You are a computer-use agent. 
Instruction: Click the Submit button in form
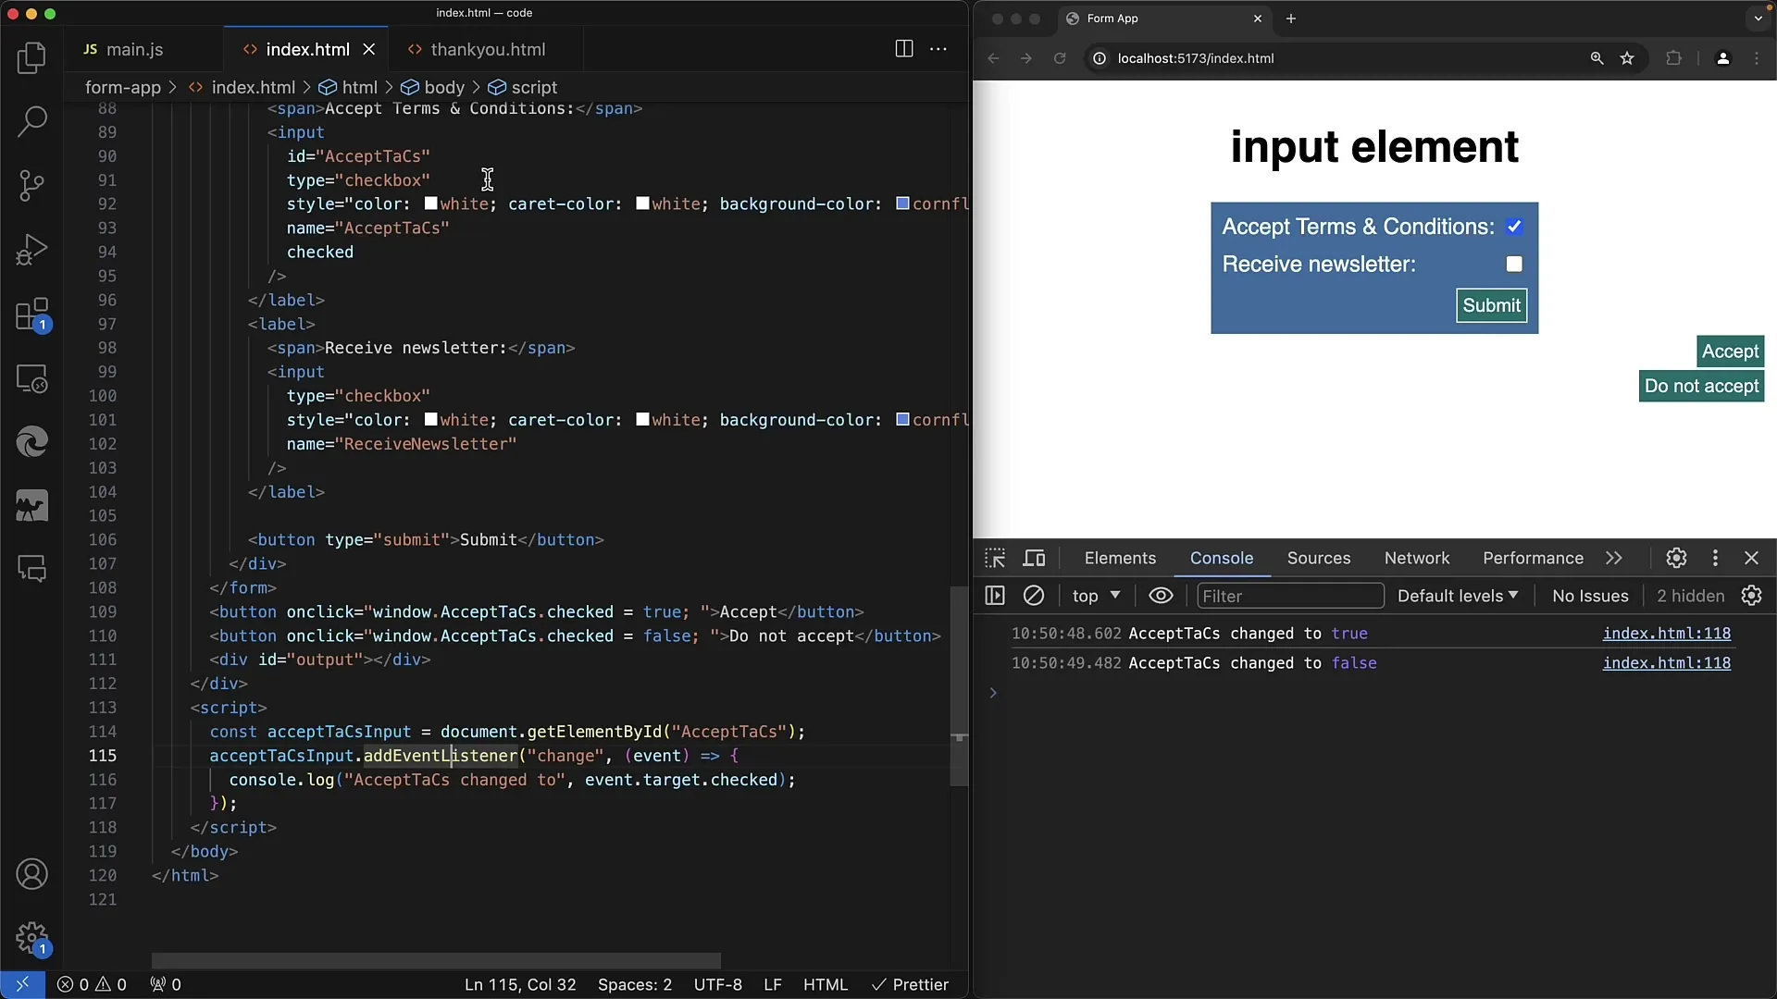point(1491,305)
